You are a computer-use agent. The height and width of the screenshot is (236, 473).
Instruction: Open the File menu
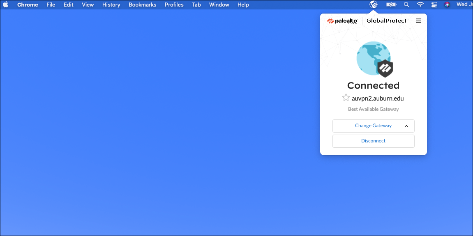(x=51, y=5)
